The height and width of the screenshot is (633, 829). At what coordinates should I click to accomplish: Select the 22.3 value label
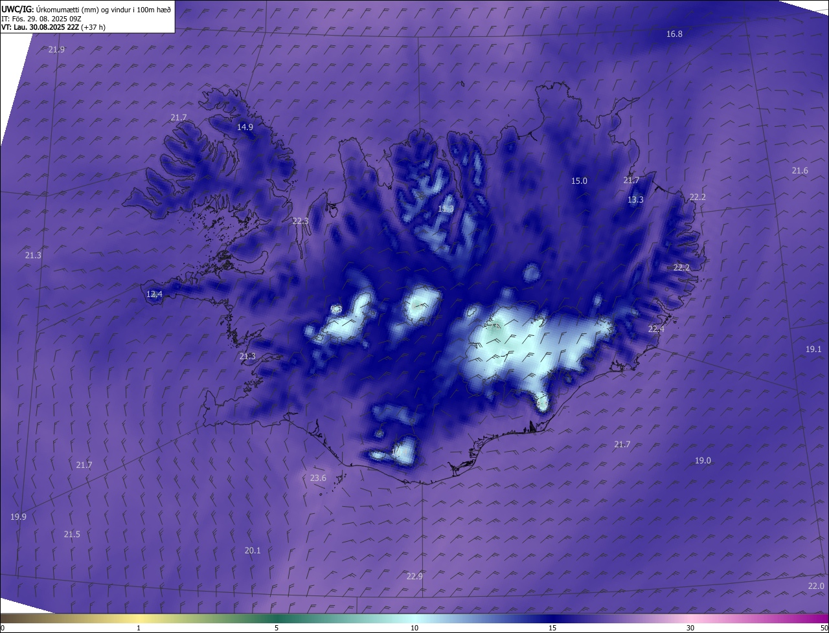(301, 221)
